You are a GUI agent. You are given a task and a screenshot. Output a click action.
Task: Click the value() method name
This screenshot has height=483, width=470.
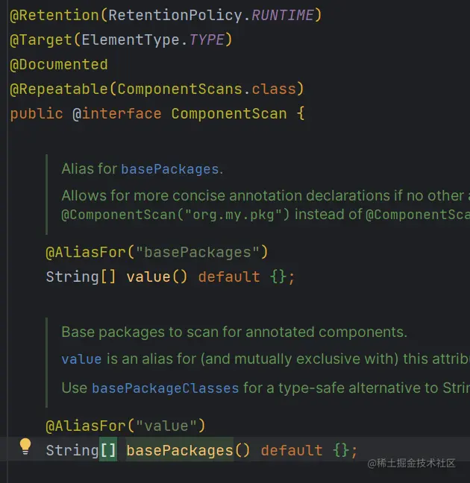pyautogui.click(x=148, y=277)
